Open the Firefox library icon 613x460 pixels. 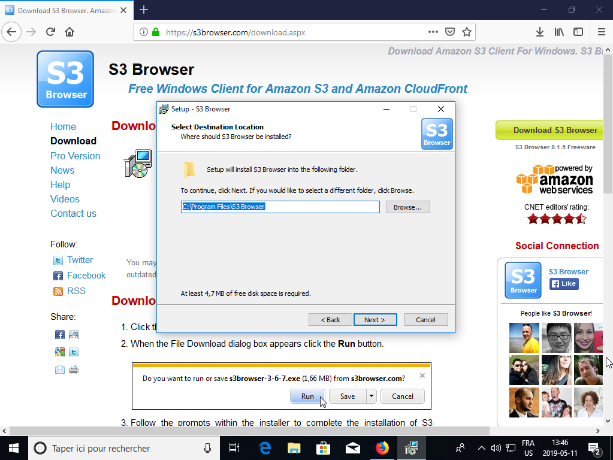tap(559, 32)
